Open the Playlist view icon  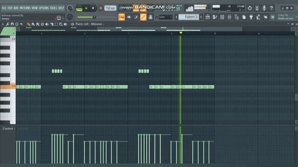point(208,17)
